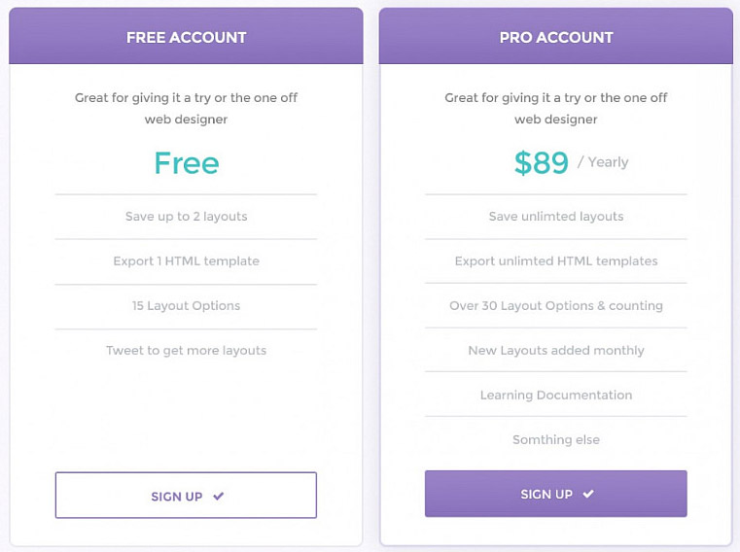Click the Free Account description text
740x552 pixels.
point(186,108)
